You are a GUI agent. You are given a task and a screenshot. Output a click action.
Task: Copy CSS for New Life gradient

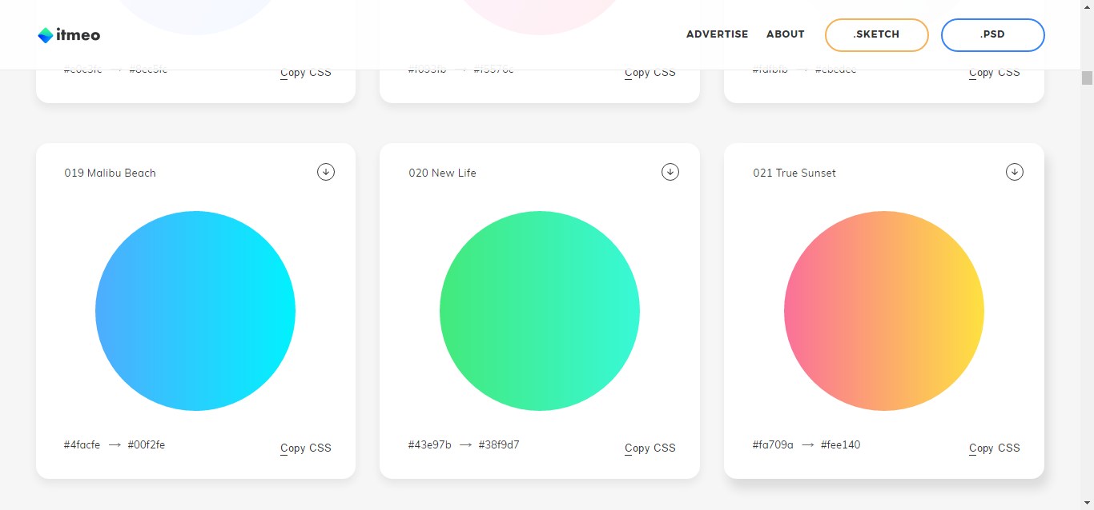650,448
